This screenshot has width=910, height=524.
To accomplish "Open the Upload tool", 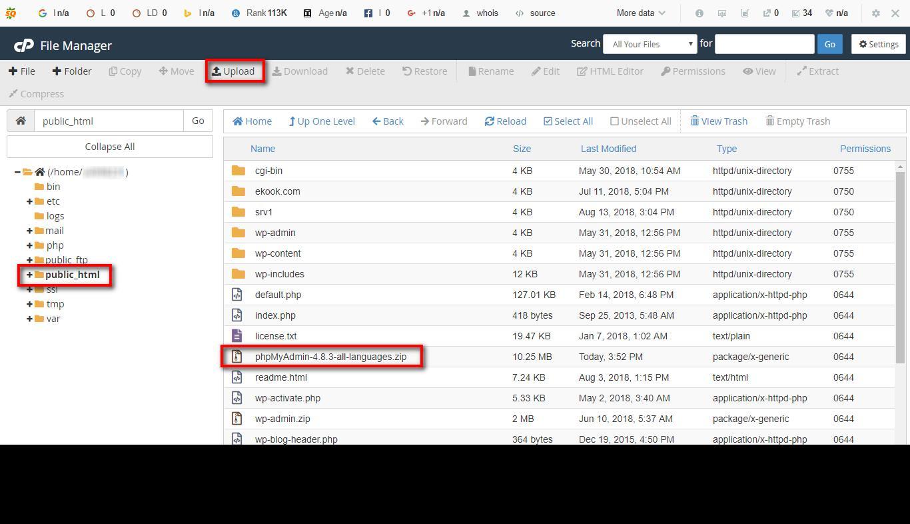I will [234, 71].
